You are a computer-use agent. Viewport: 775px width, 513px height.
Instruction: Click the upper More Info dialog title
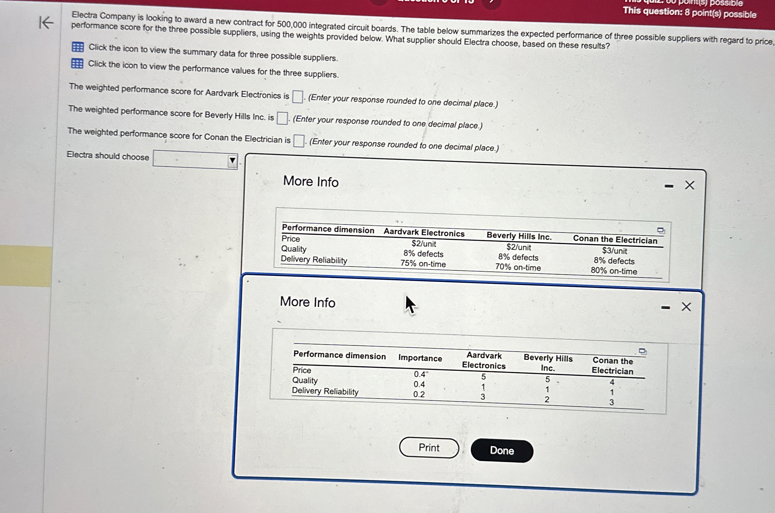point(311,181)
